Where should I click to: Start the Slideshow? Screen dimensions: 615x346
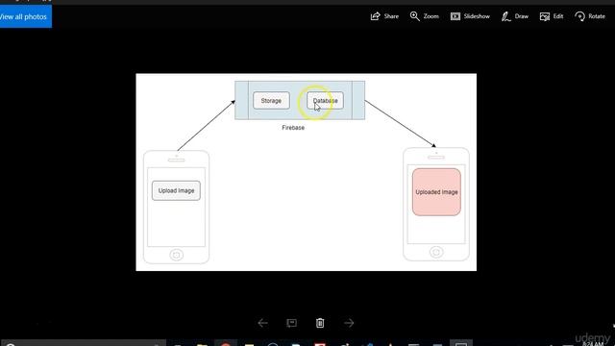coord(470,16)
